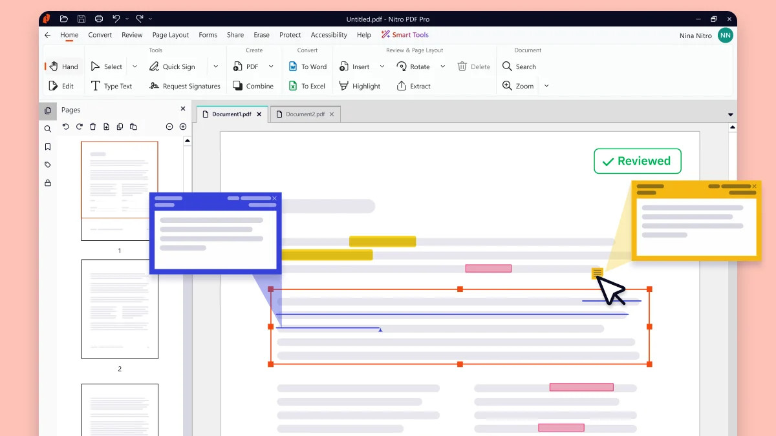Open the Protect ribbon tab

290,35
